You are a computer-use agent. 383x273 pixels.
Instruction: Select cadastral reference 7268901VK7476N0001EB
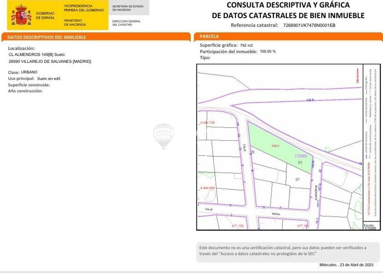click(x=309, y=25)
